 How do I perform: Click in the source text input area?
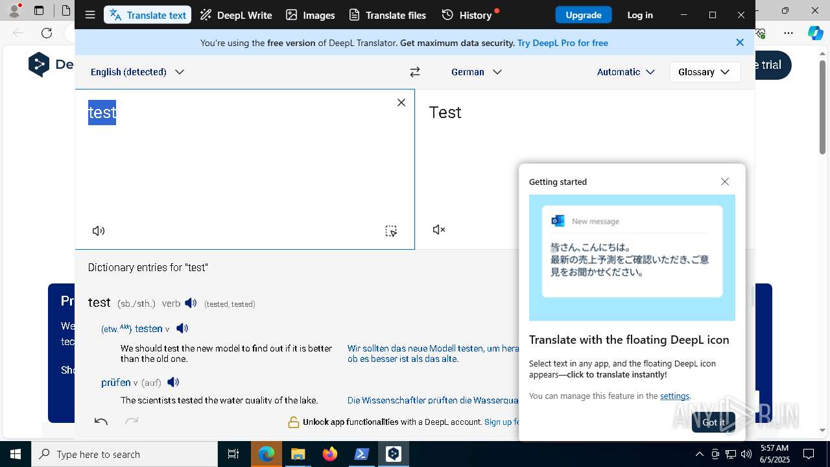click(x=244, y=169)
